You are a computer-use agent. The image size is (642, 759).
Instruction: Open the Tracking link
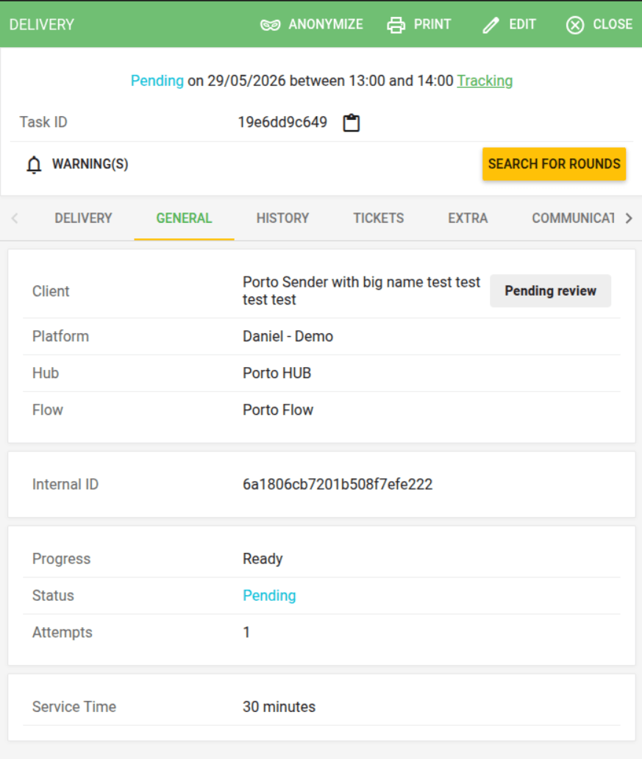tap(485, 80)
